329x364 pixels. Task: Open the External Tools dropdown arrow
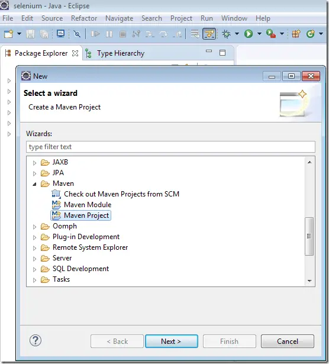(x=282, y=34)
